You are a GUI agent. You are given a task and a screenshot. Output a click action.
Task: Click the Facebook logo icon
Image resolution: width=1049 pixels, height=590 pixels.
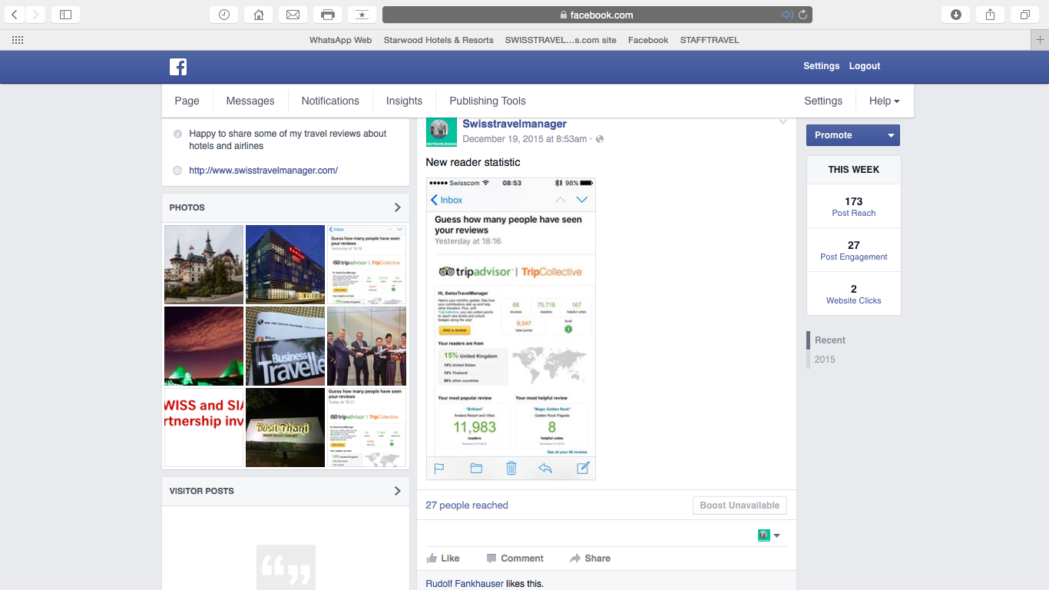pyautogui.click(x=178, y=67)
